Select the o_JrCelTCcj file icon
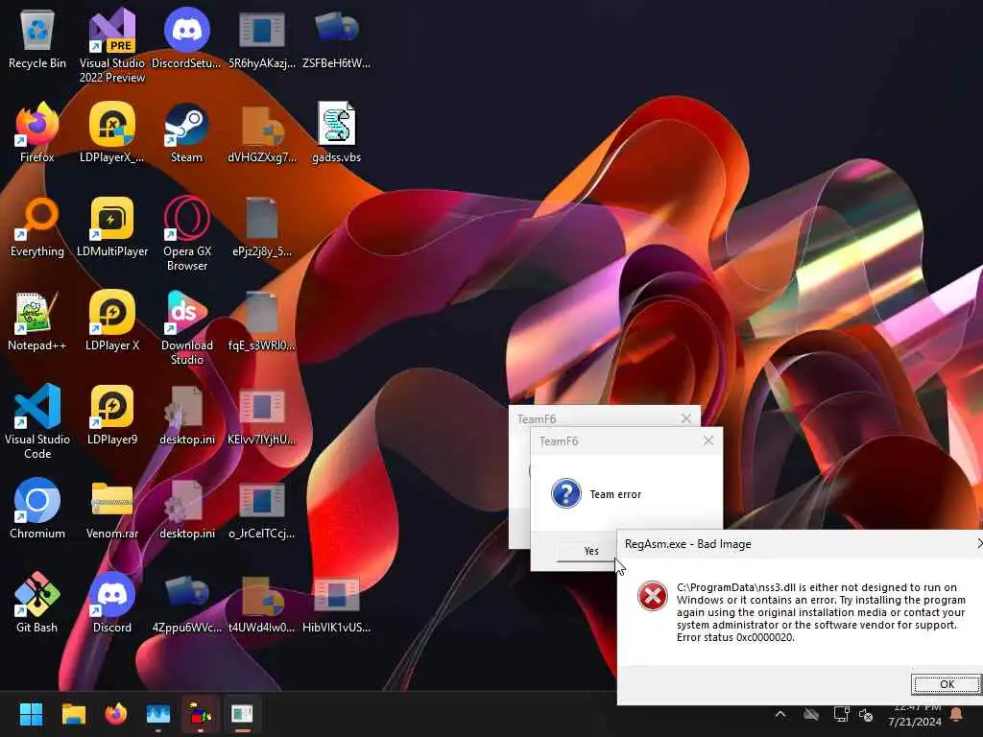Image resolution: width=983 pixels, height=737 pixels. pos(262,509)
